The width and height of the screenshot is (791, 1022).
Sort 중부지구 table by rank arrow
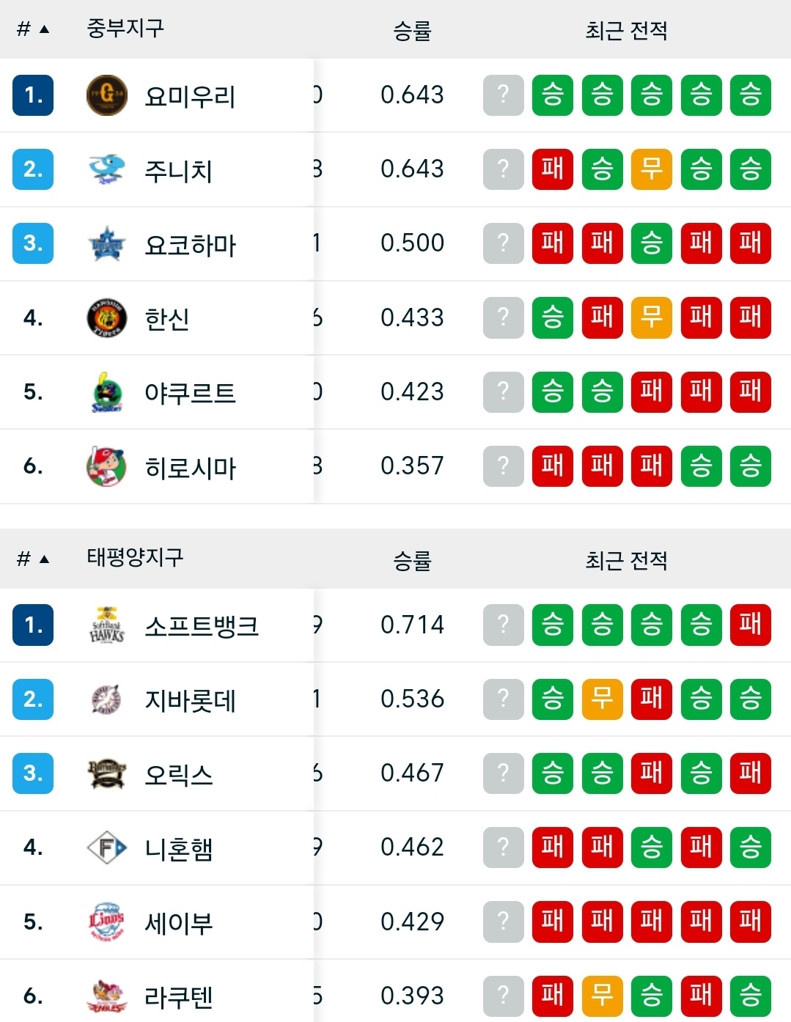pos(44,29)
